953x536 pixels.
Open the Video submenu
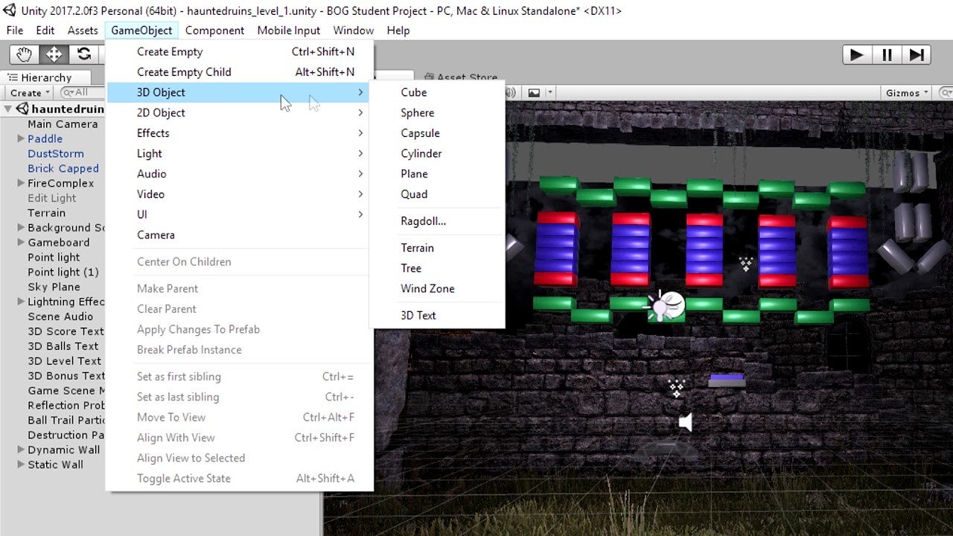(240, 194)
